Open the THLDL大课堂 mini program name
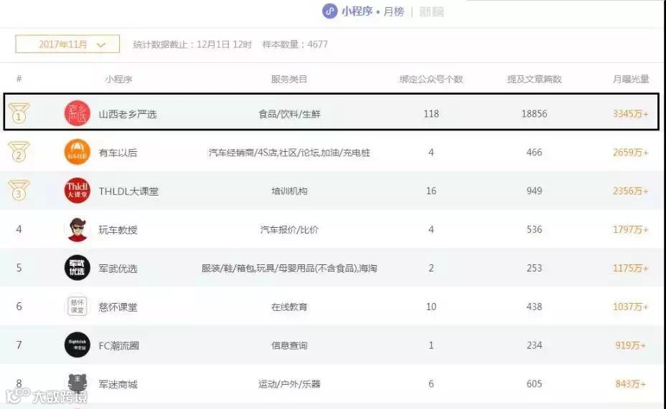 (x=128, y=191)
